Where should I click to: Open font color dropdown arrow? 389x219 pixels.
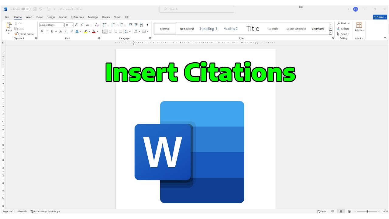[x=98, y=31]
